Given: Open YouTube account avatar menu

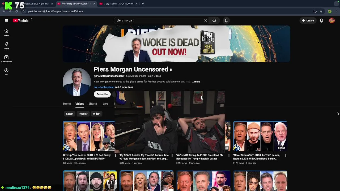Looking at the screenshot, I should [332, 20].
